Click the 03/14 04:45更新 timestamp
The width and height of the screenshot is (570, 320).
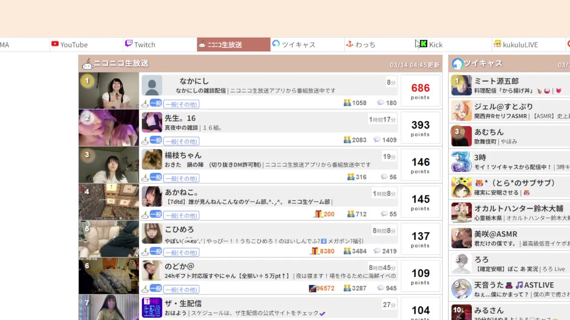point(415,65)
